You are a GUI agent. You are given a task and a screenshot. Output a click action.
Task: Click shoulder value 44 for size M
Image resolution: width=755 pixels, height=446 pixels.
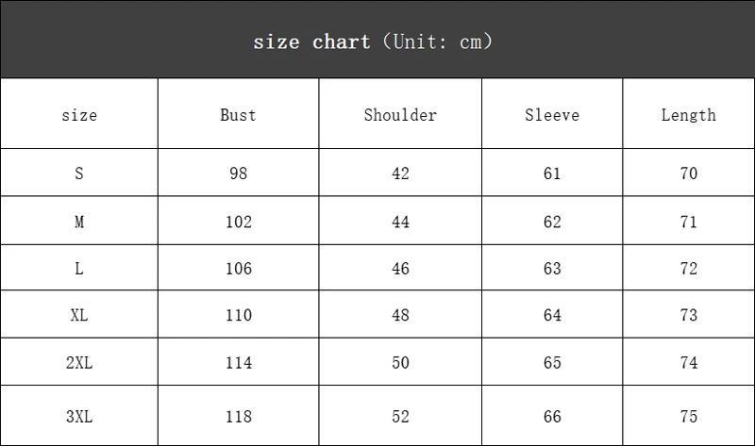[400, 222]
